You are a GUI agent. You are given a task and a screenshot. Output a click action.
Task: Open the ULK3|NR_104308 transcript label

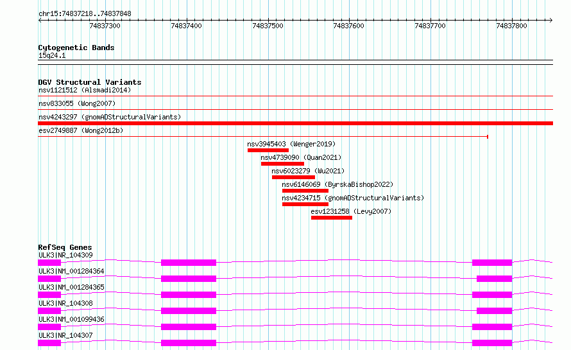[x=65, y=303]
